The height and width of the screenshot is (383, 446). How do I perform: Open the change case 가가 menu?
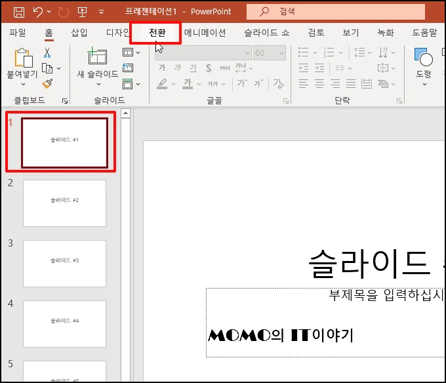216,84
